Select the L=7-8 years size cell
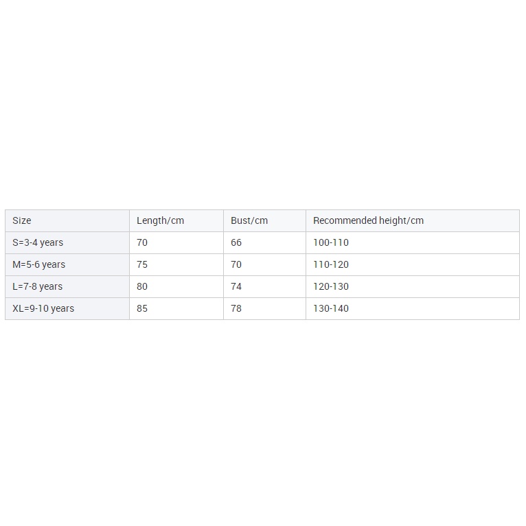Viewport: 526px width, 526px height. (x=38, y=286)
